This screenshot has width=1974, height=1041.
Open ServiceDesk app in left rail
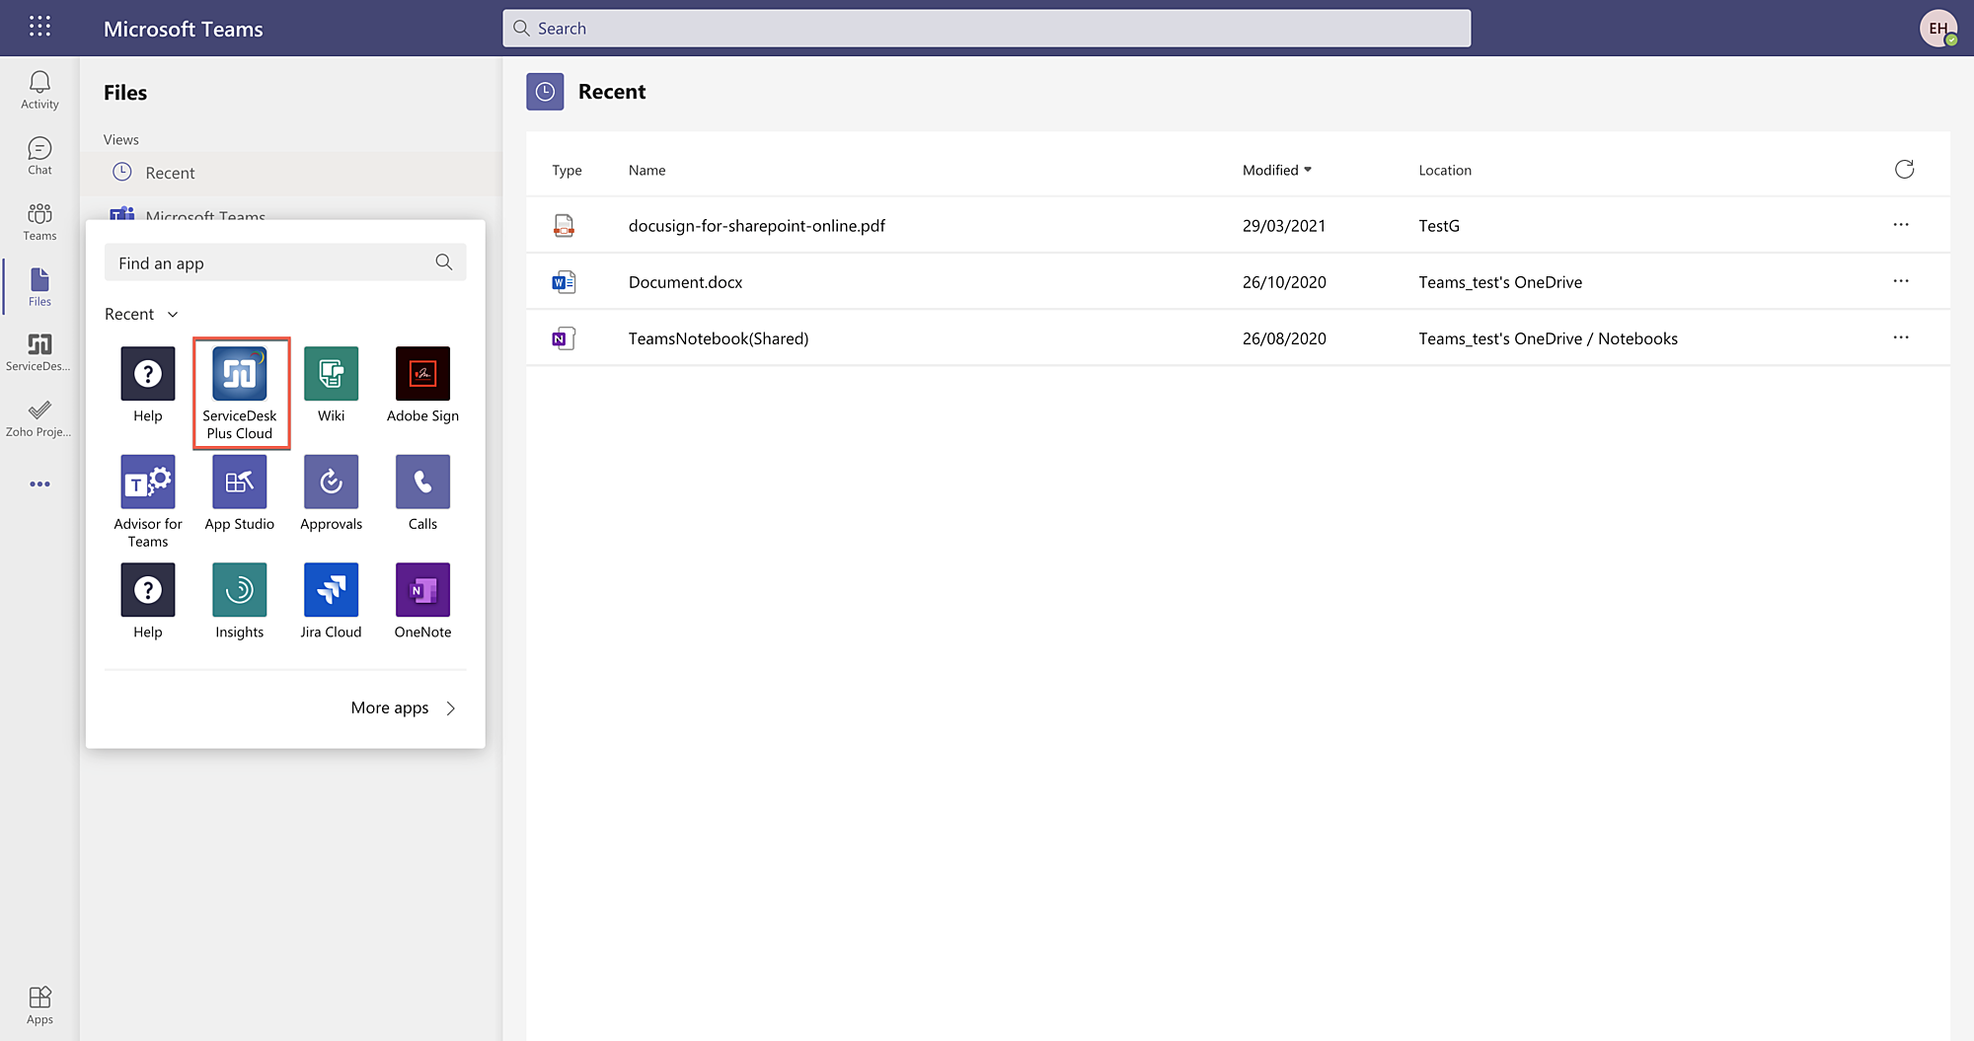pos(39,352)
